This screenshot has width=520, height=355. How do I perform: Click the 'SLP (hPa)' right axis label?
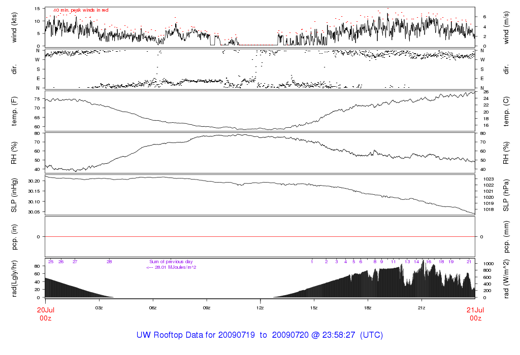506,194
